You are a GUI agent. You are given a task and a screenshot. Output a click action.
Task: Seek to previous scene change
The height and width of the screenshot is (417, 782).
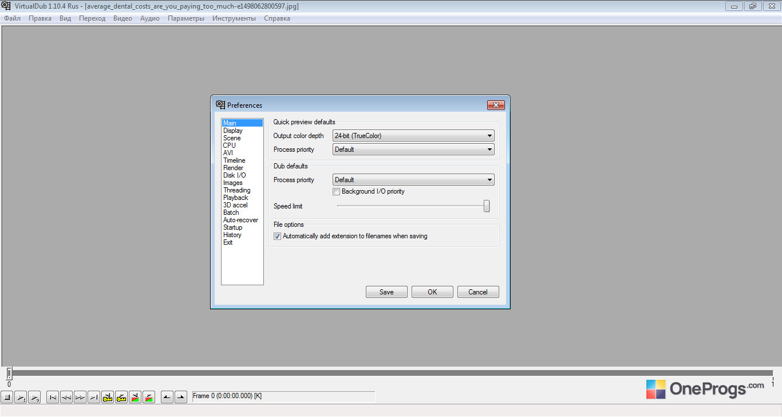click(x=135, y=397)
